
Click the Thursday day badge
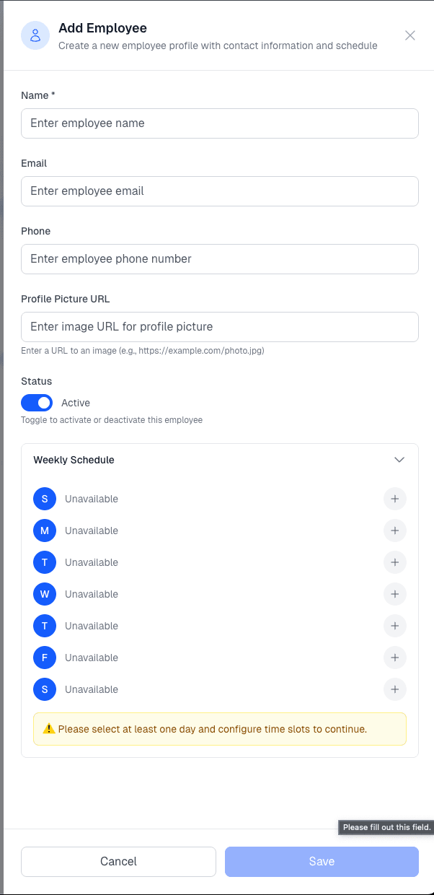point(44,626)
